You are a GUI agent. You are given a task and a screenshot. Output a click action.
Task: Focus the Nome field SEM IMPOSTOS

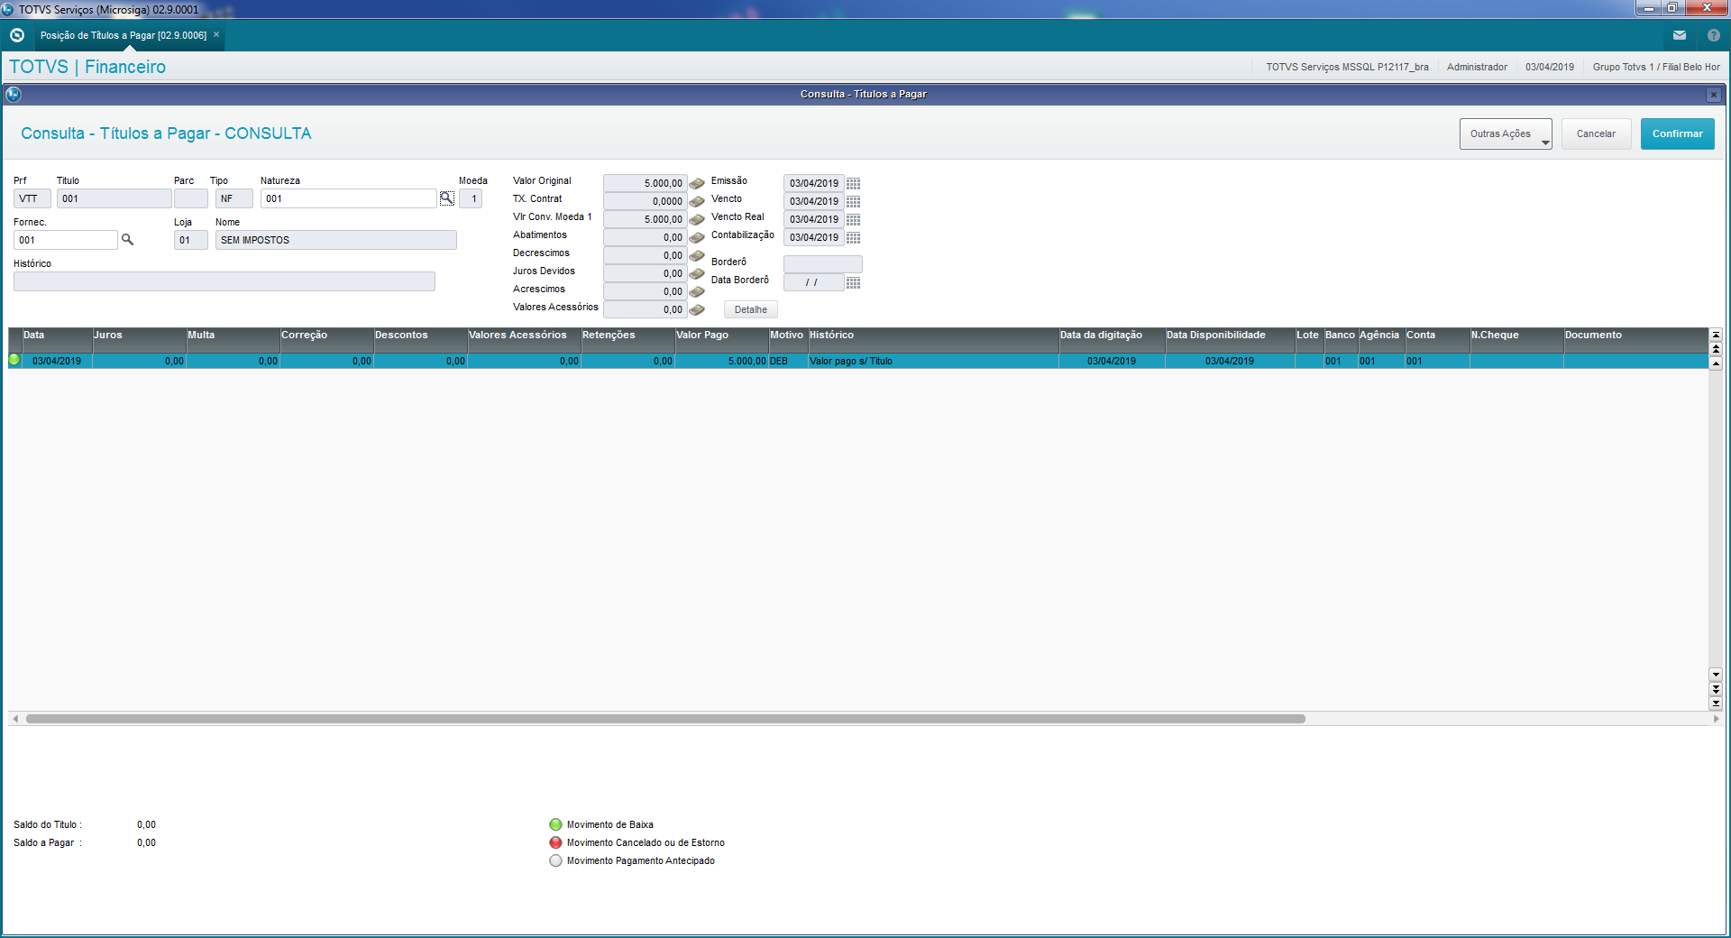[x=336, y=240]
